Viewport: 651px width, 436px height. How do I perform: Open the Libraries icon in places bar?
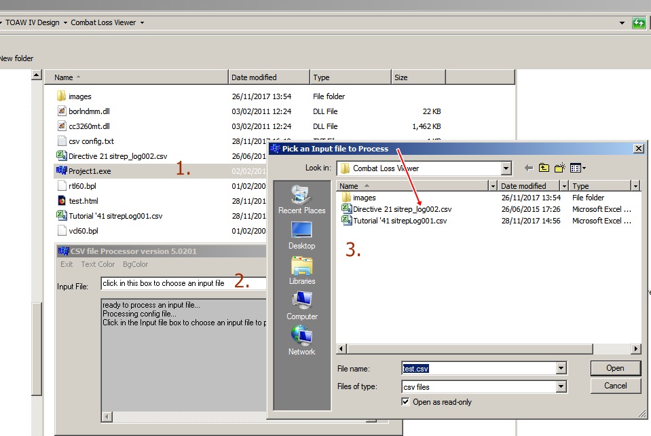(302, 271)
